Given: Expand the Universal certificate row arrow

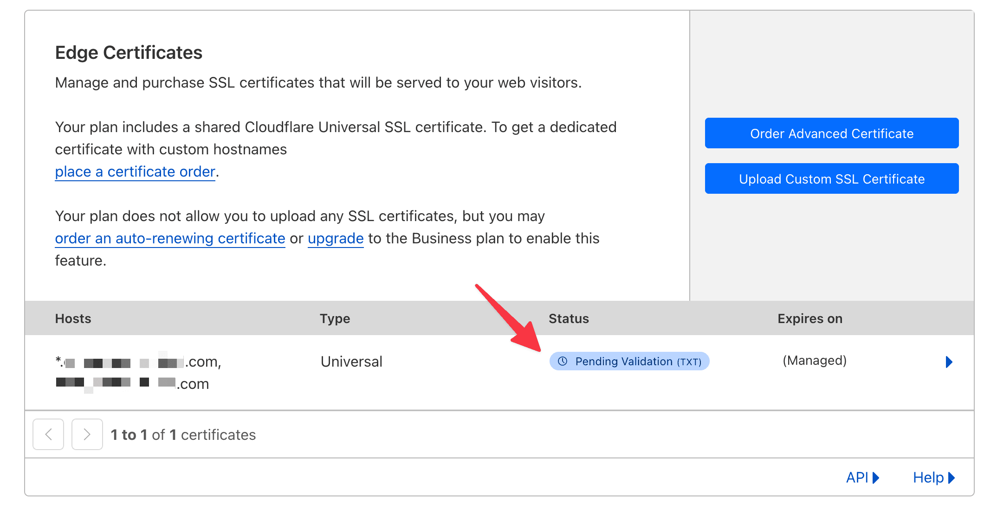Looking at the screenshot, I should click(949, 362).
